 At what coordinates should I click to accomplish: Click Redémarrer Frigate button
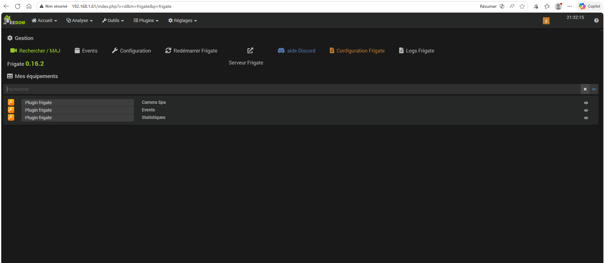(191, 51)
